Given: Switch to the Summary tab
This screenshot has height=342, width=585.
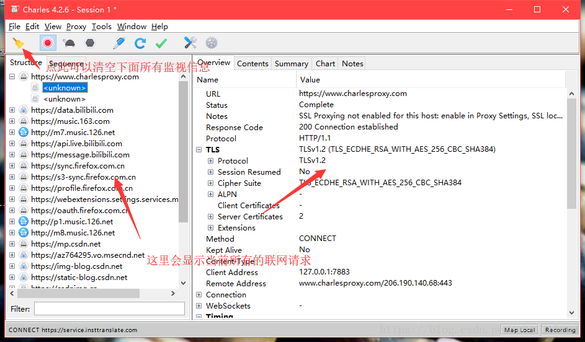Looking at the screenshot, I should (x=292, y=64).
